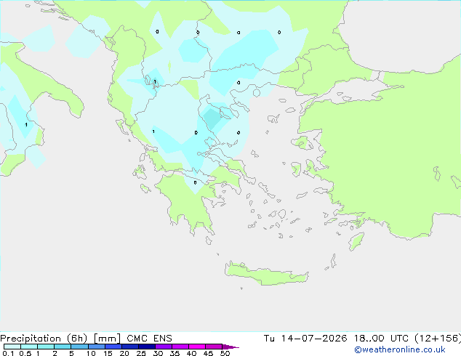Click the 20–25 mm legend color swatch
The image size is (461, 356).
click(x=129, y=347)
